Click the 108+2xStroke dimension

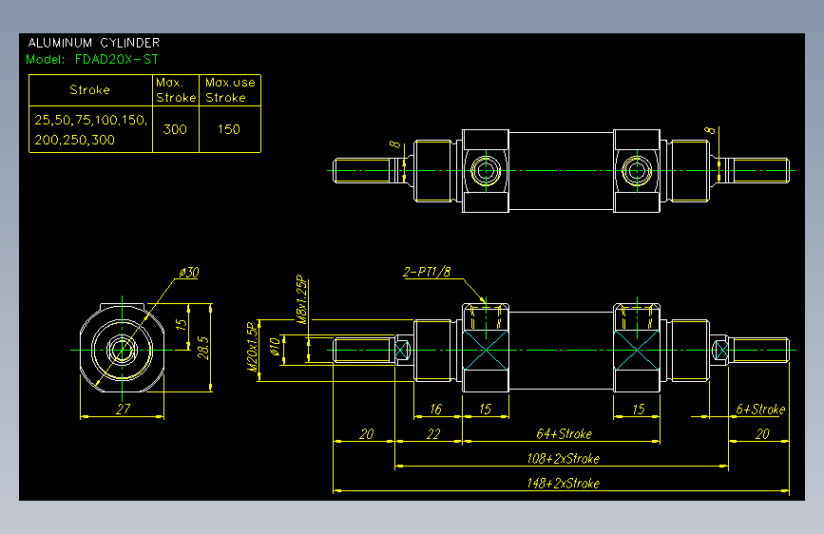coord(563,458)
